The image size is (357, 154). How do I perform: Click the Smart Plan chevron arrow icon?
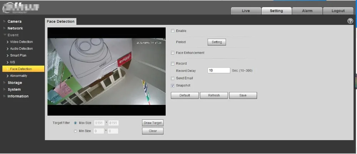tap(8, 55)
